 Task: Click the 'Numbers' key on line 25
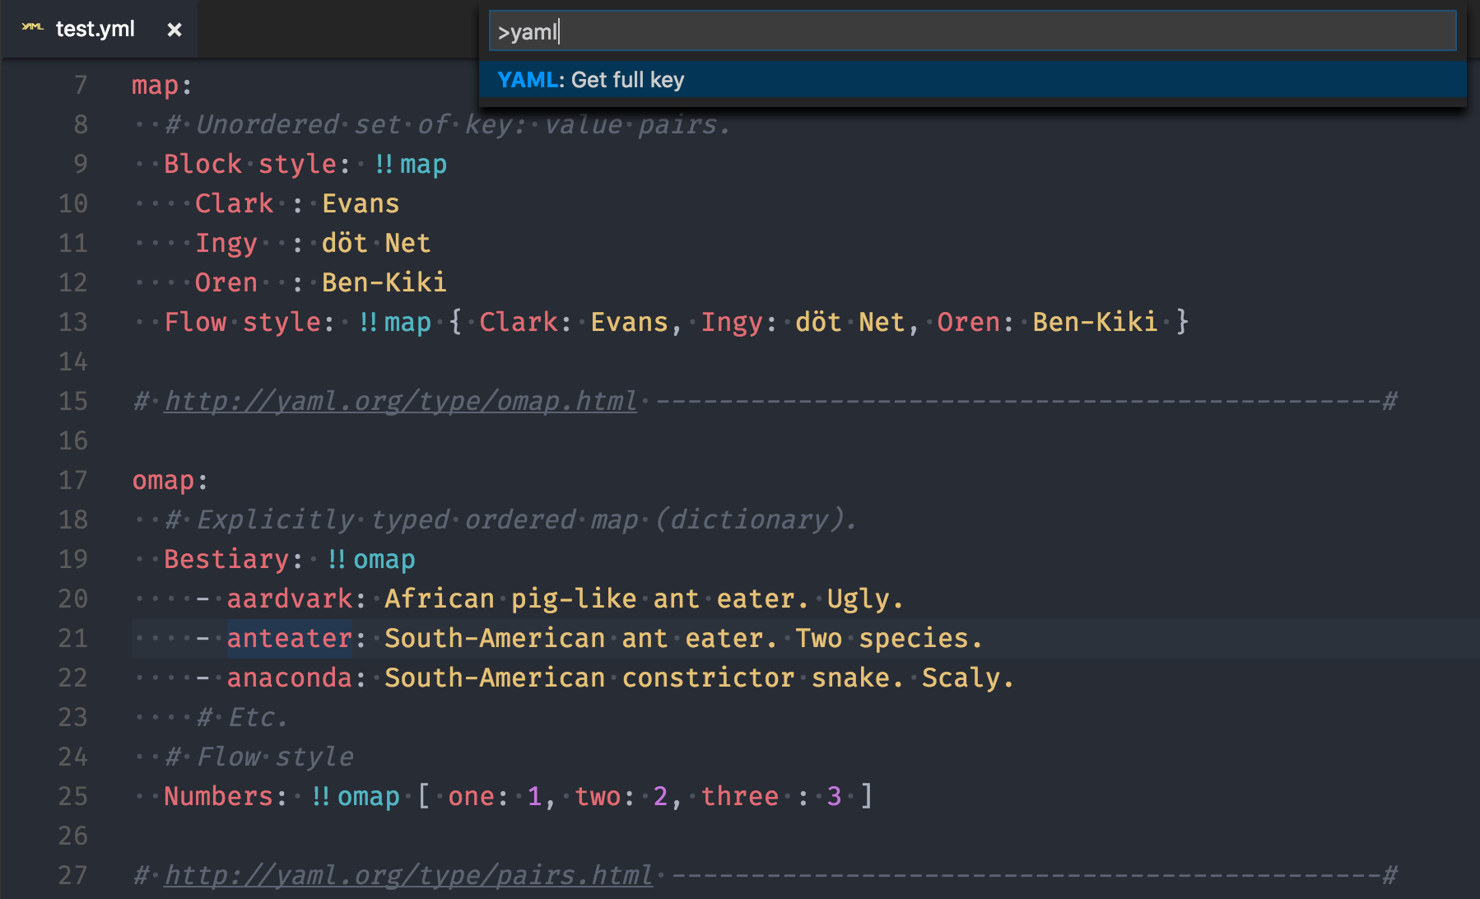[x=217, y=796]
